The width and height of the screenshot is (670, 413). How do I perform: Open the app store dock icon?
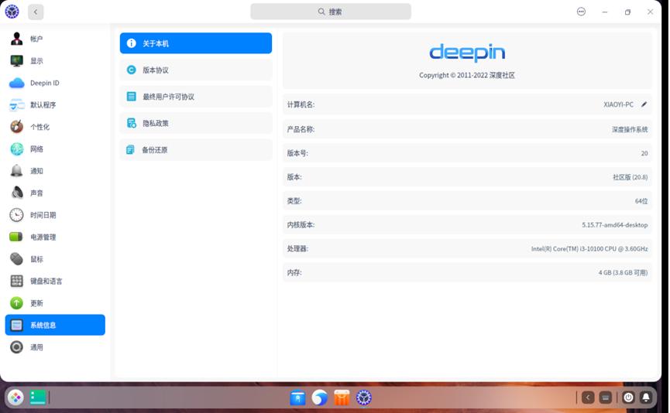pyautogui.click(x=342, y=398)
